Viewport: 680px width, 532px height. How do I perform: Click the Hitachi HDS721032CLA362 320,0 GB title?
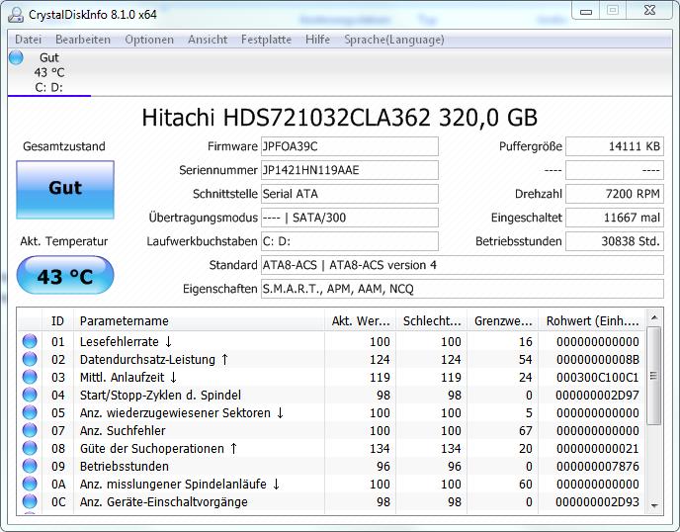[x=340, y=118]
